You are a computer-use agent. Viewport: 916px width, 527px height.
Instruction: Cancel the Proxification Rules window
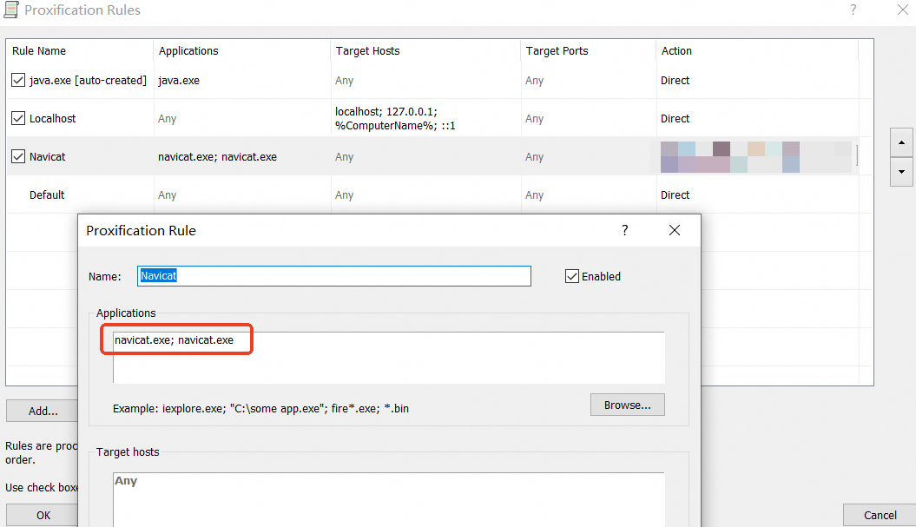(x=879, y=515)
